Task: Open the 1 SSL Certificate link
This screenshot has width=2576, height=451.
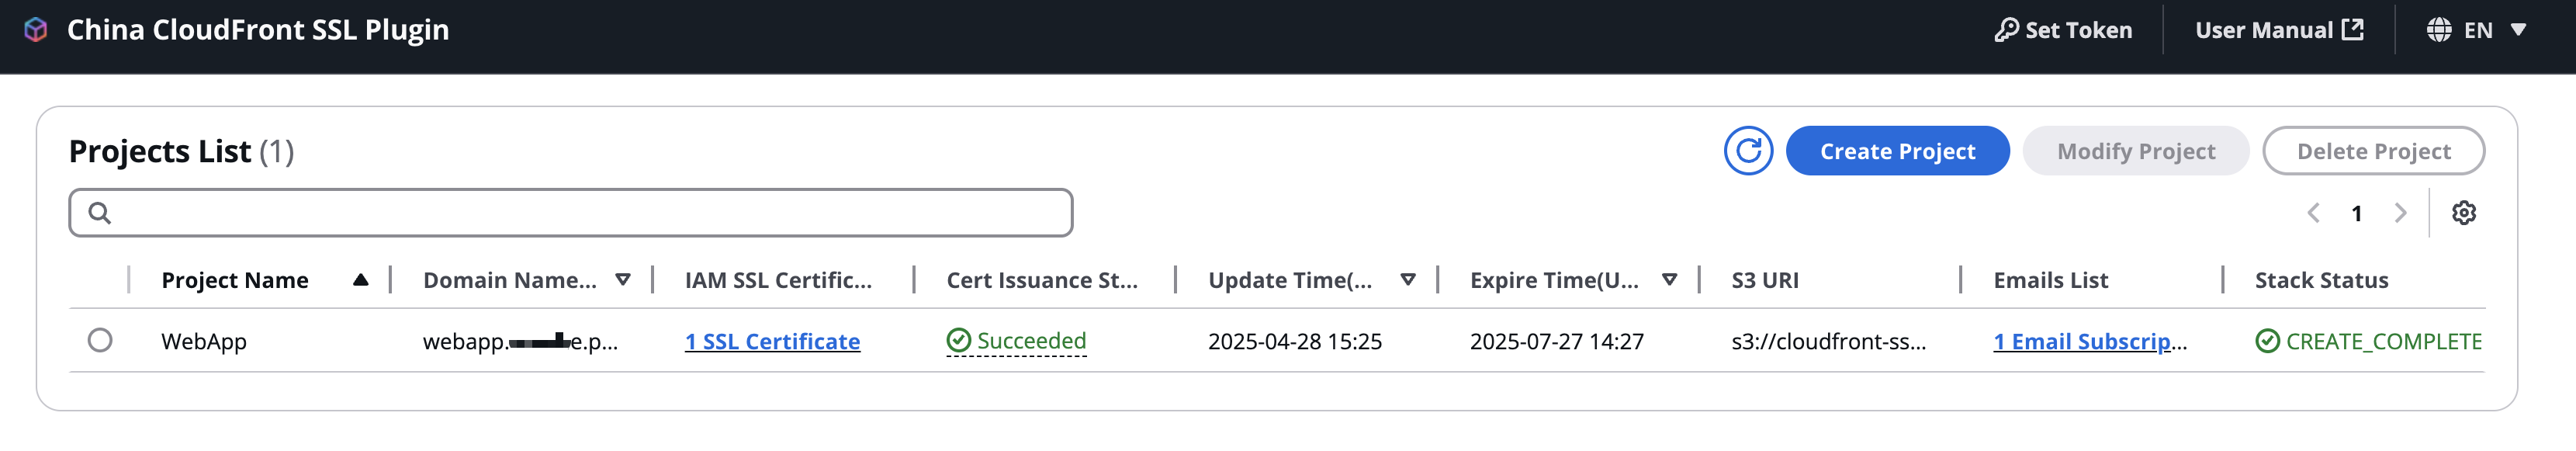Action: coord(772,341)
